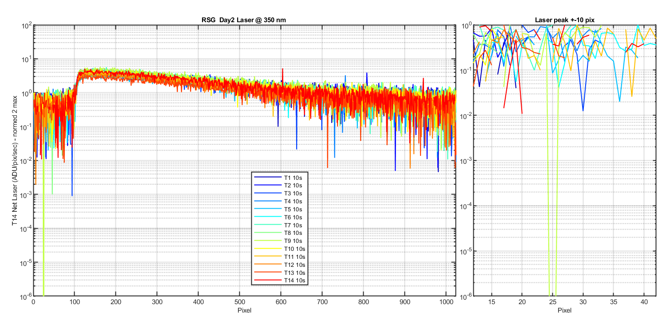The height and width of the screenshot is (333, 666).
Task: Select legend entry 'T1 10s'
Action: (281, 178)
